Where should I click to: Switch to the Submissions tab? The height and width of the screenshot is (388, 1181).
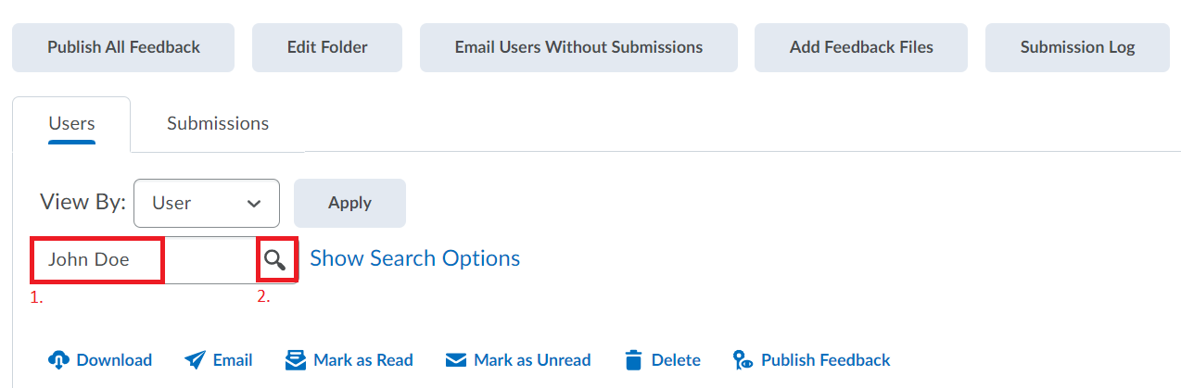tap(218, 123)
